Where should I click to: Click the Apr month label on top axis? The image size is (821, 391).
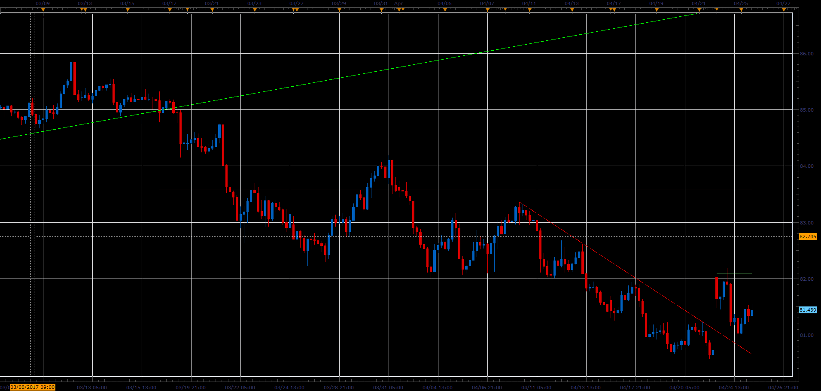(398, 3)
